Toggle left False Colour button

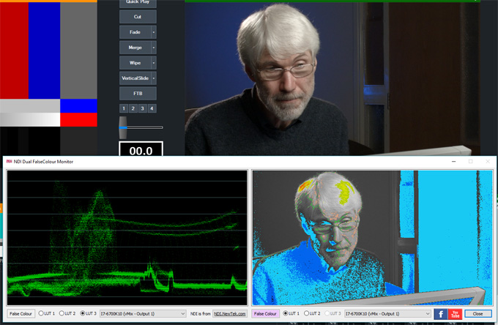coord(21,313)
